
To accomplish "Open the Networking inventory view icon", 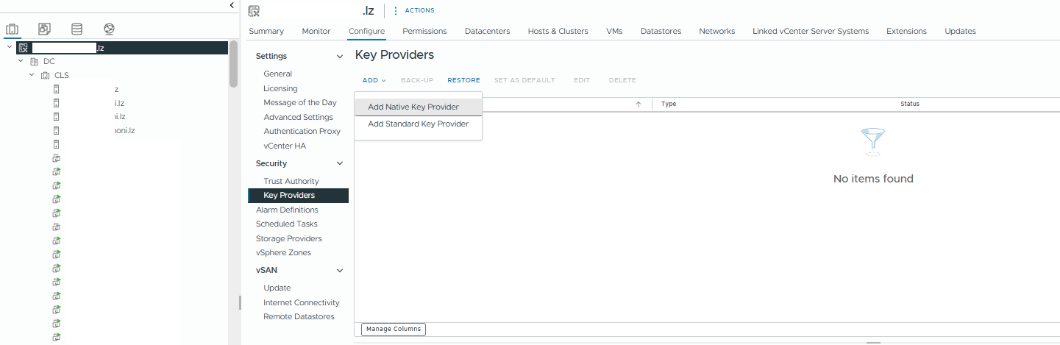I will point(109,29).
